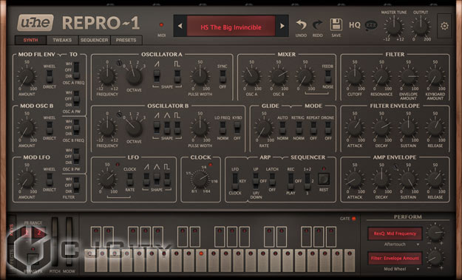Open settings with the gear icon
The image size is (462, 280).
[x=444, y=26]
